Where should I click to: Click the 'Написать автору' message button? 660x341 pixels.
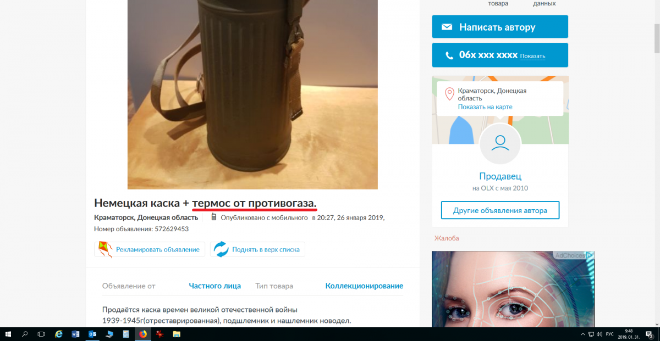[500, 27]
